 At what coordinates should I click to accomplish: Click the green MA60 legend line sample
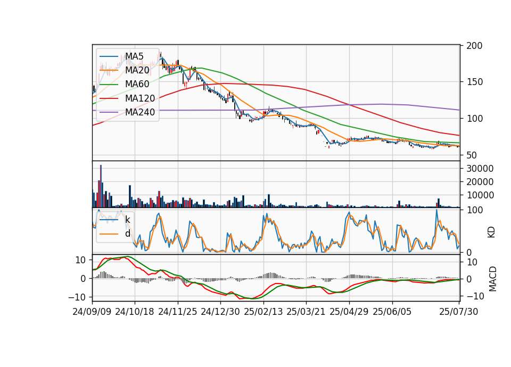click(x=109, y=85)
